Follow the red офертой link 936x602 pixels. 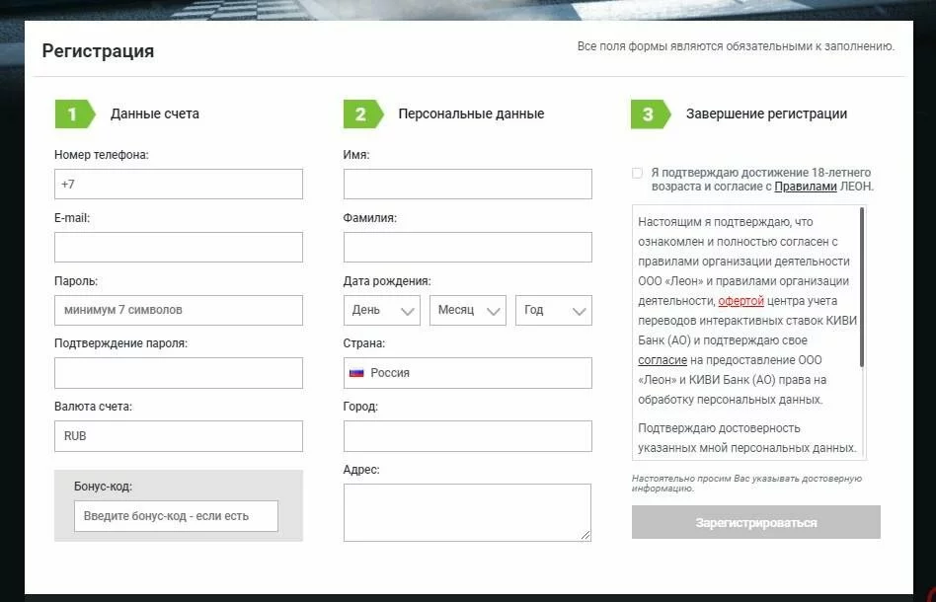pyautogui.click(x=741, y=301)
